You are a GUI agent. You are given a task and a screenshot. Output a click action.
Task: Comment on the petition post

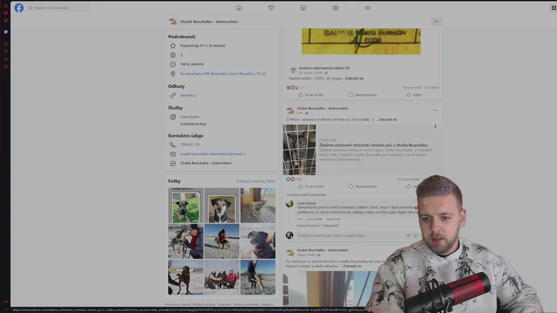362,186
